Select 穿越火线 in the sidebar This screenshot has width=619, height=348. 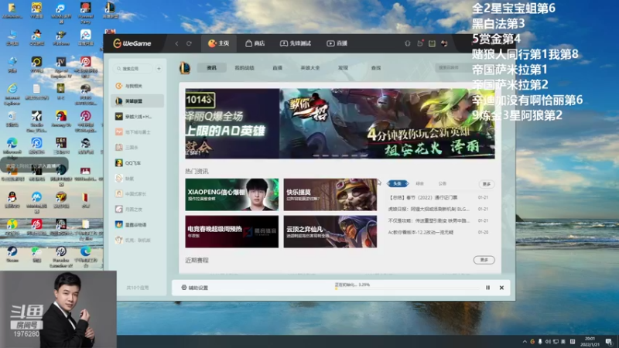[138, 117]
